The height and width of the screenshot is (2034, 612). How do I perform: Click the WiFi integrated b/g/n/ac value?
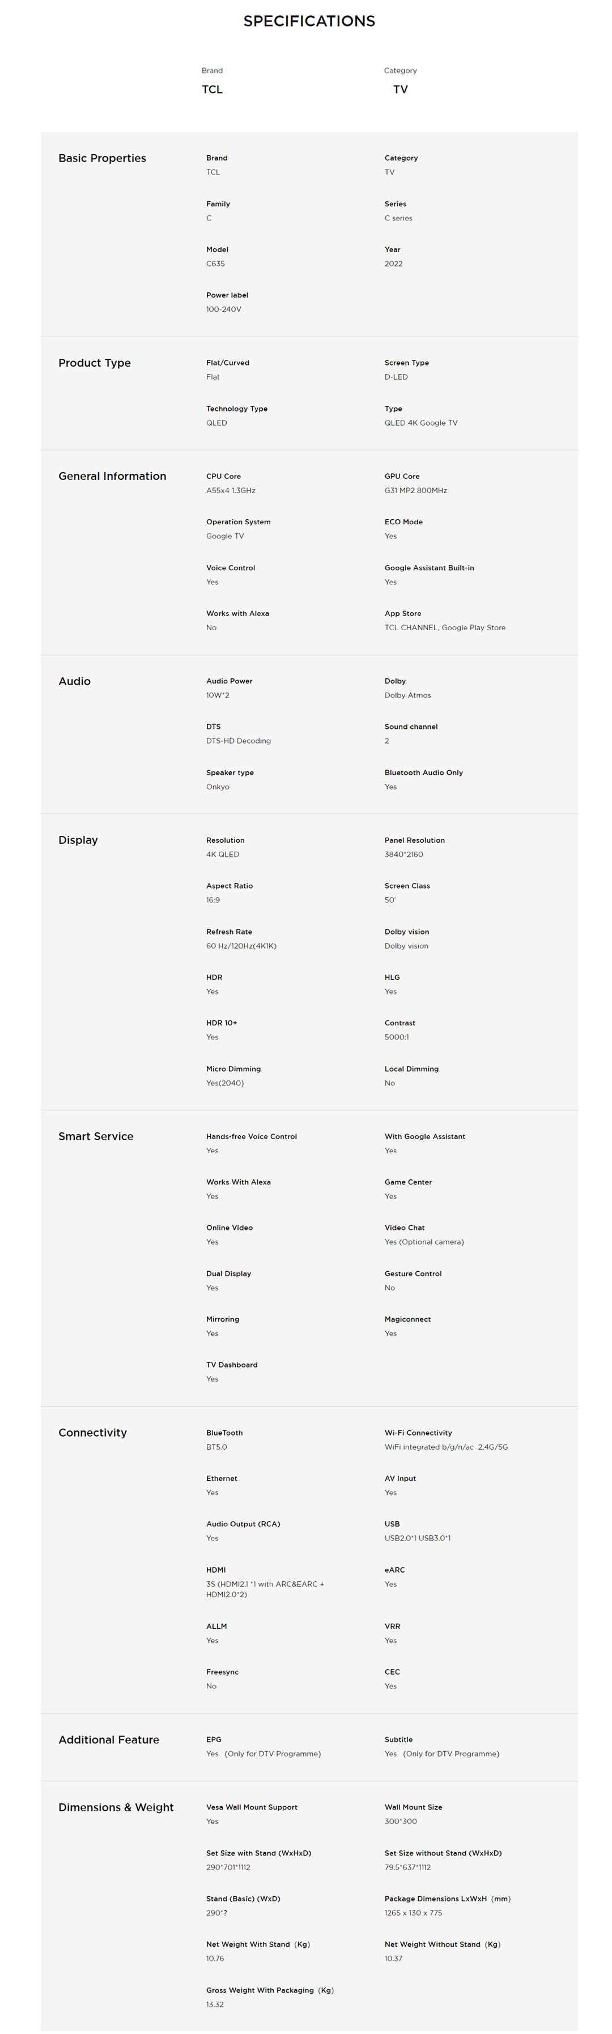click(445, 1446)
